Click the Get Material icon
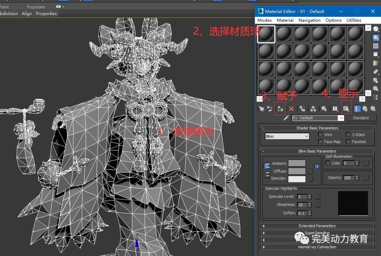Screen dimensions: 381x256 click(x=261, y=109)
